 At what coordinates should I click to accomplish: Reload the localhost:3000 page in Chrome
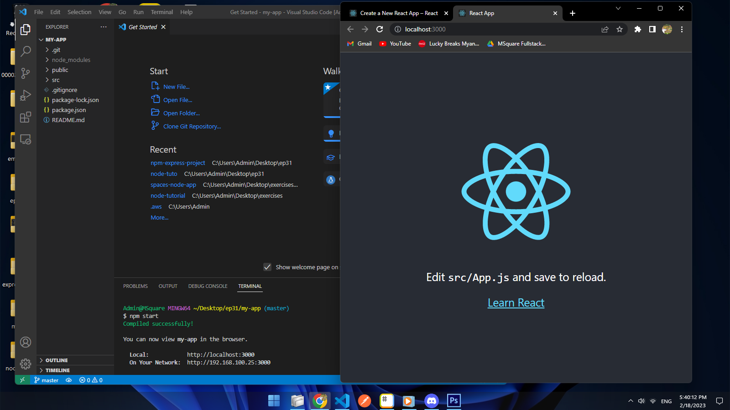click(x=380, y=29)
